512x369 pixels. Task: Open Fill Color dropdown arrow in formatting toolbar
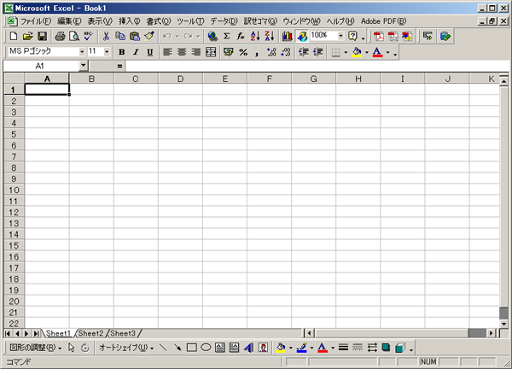click(366, 52)
